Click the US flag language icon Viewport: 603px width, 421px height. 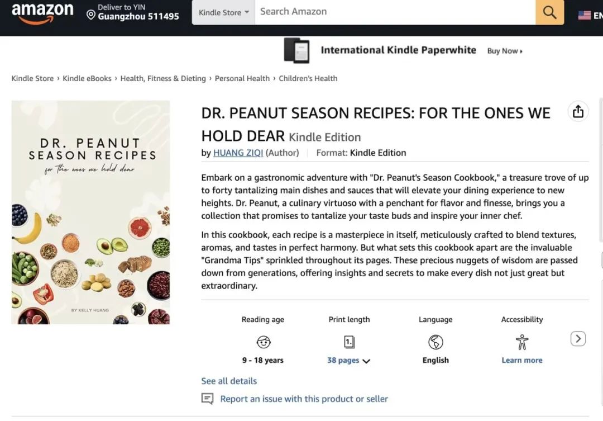click(x=584, y=16)
